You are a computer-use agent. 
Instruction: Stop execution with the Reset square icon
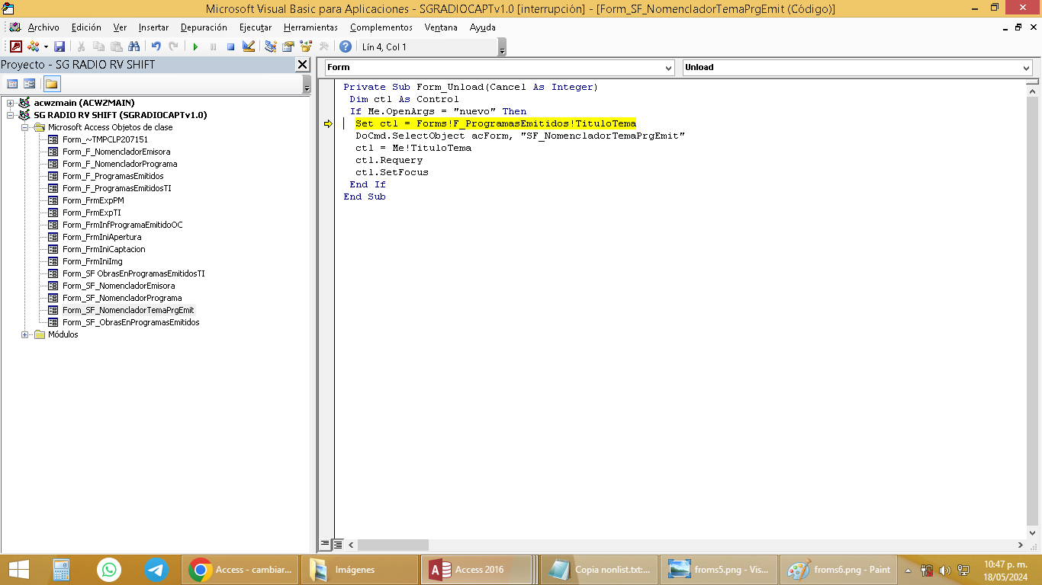point(230,46)
